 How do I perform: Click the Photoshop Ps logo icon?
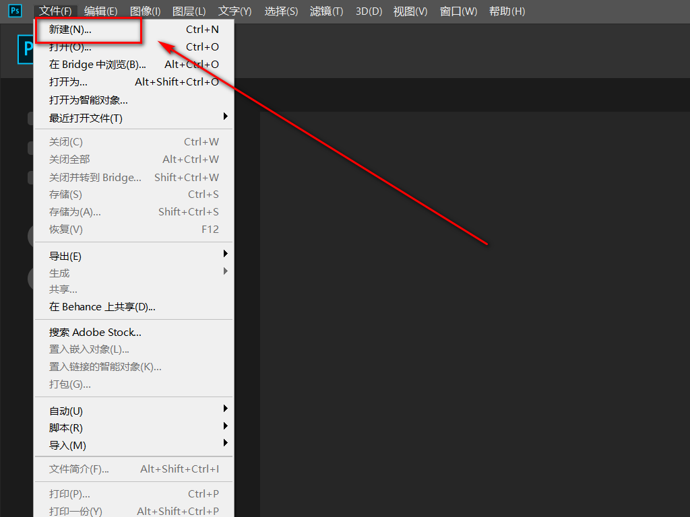[15, 11]
